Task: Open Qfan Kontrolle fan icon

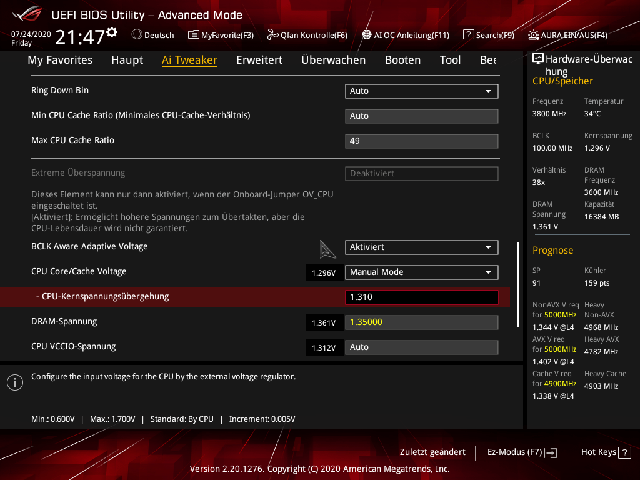Action: [272, 35]
